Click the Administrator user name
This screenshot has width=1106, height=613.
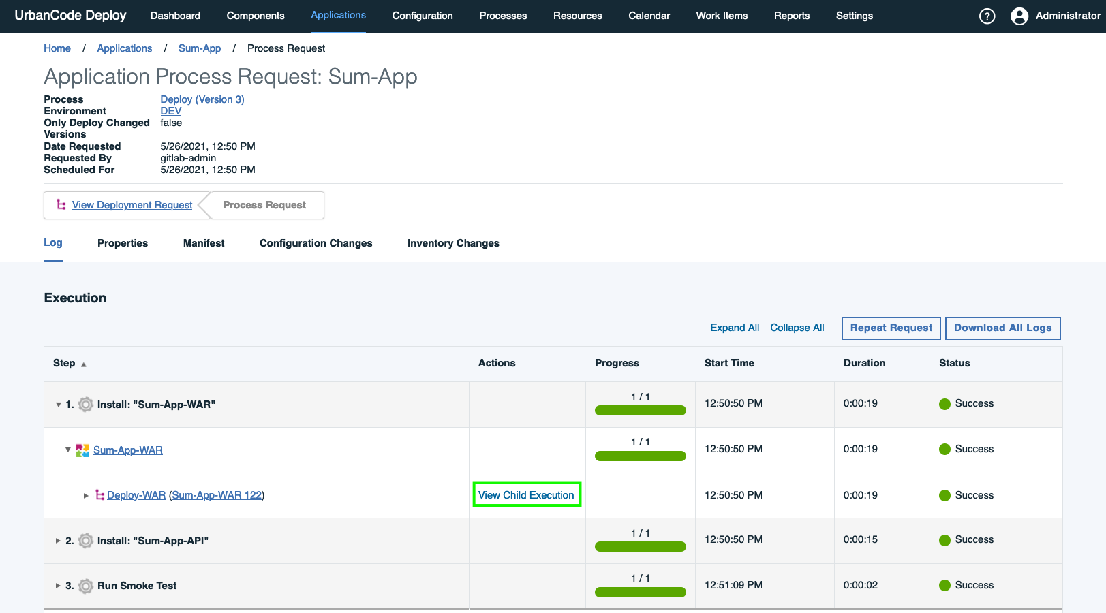[x=1068, y=16]
